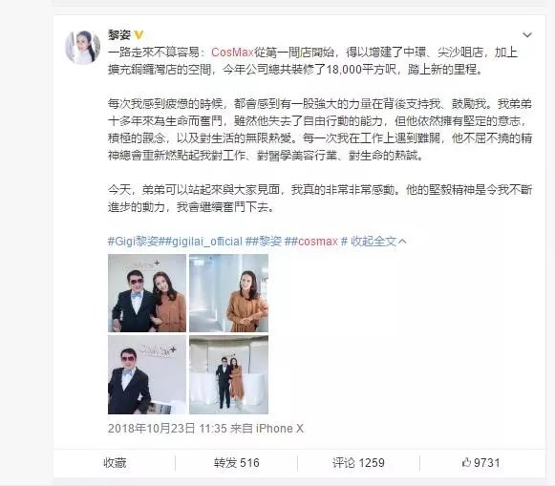This screenshot has height=486, width=555.
Task: Click the 转发 516 repost button
Action: [237, 463]
